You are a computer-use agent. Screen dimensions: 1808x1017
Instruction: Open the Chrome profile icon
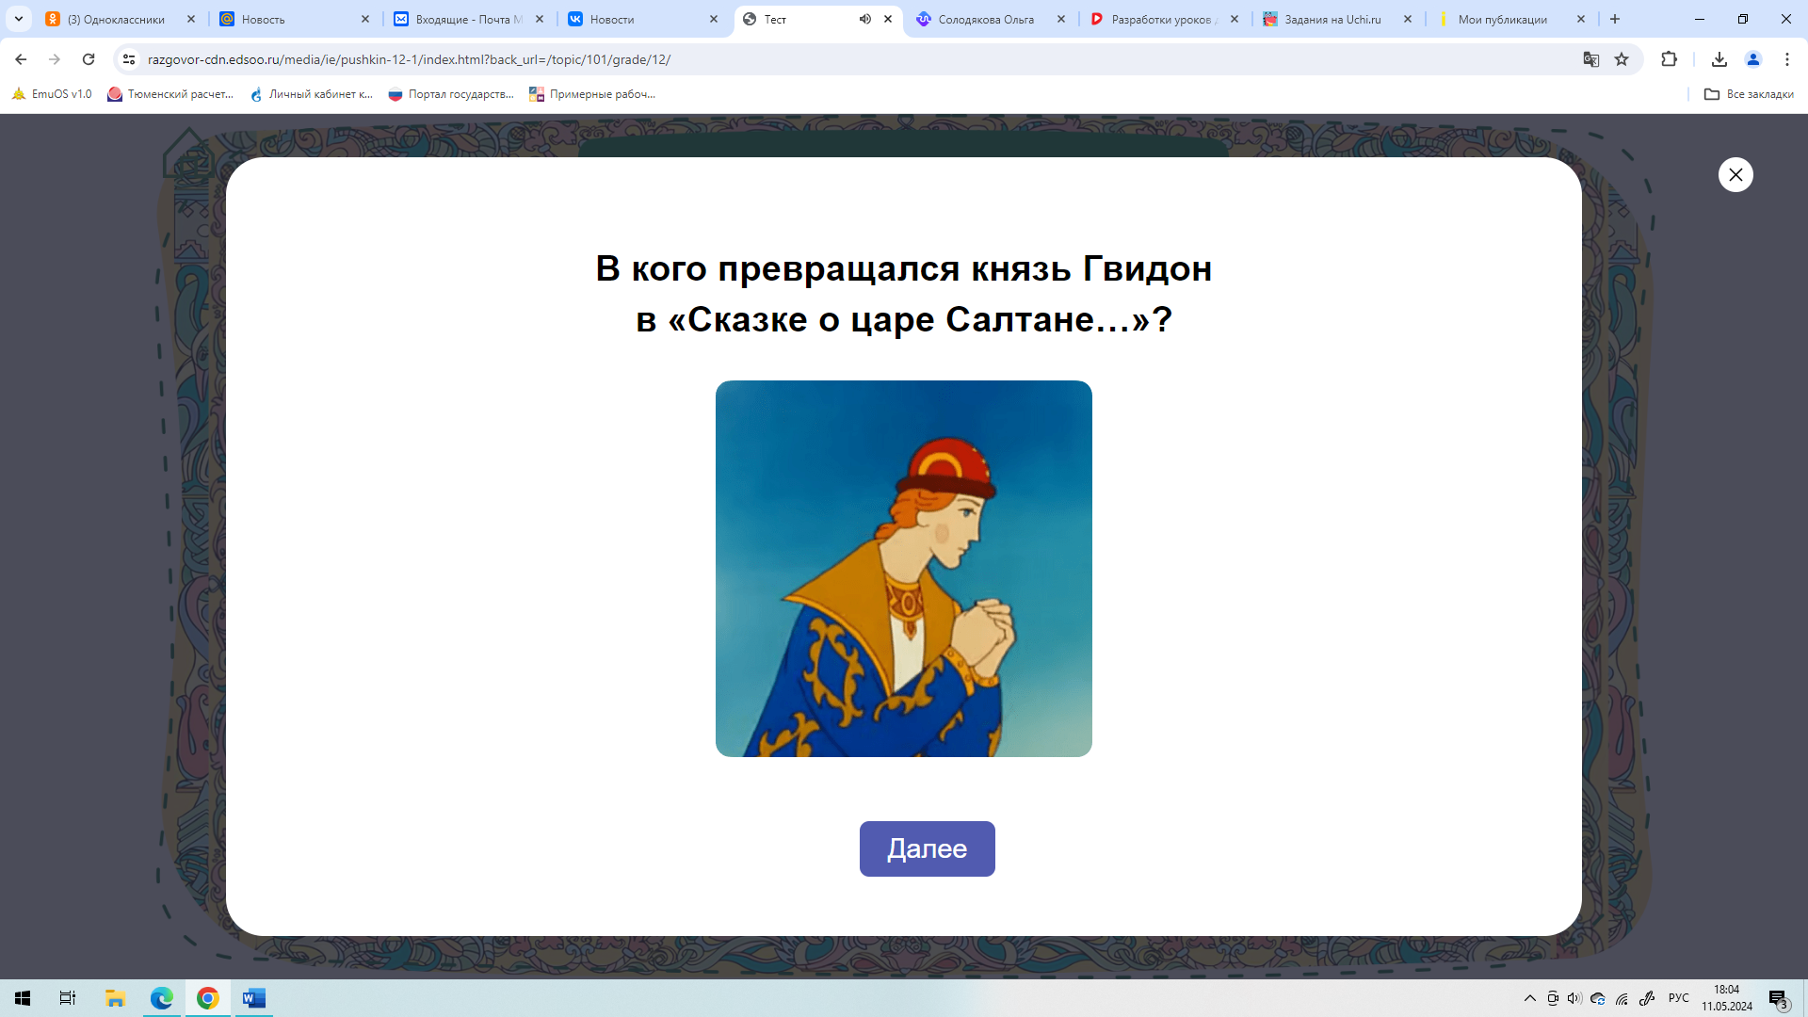1753,59
